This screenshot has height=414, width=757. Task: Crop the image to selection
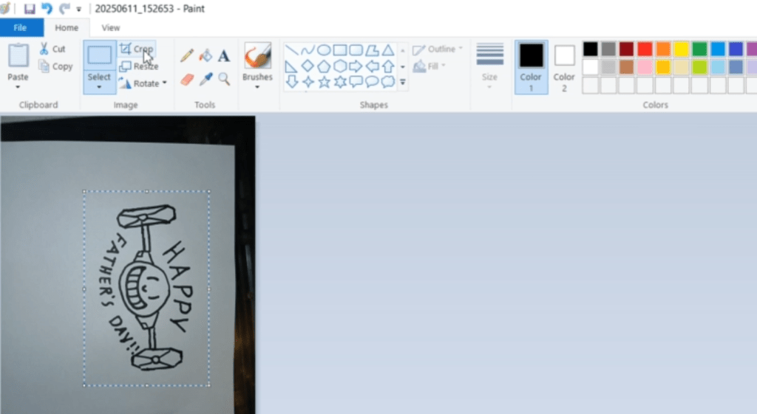click(x=136, y=49)
